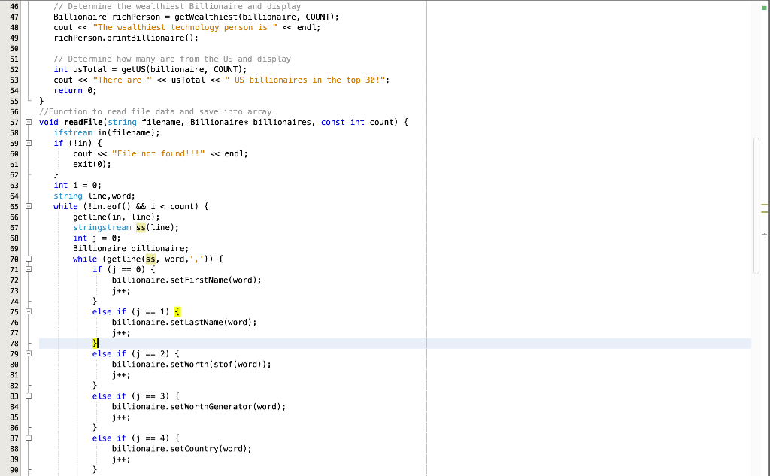Place cursor on the highlighted closing brace line 78
The height and width of the screenshot is (476, 770).
click(95, 343)
